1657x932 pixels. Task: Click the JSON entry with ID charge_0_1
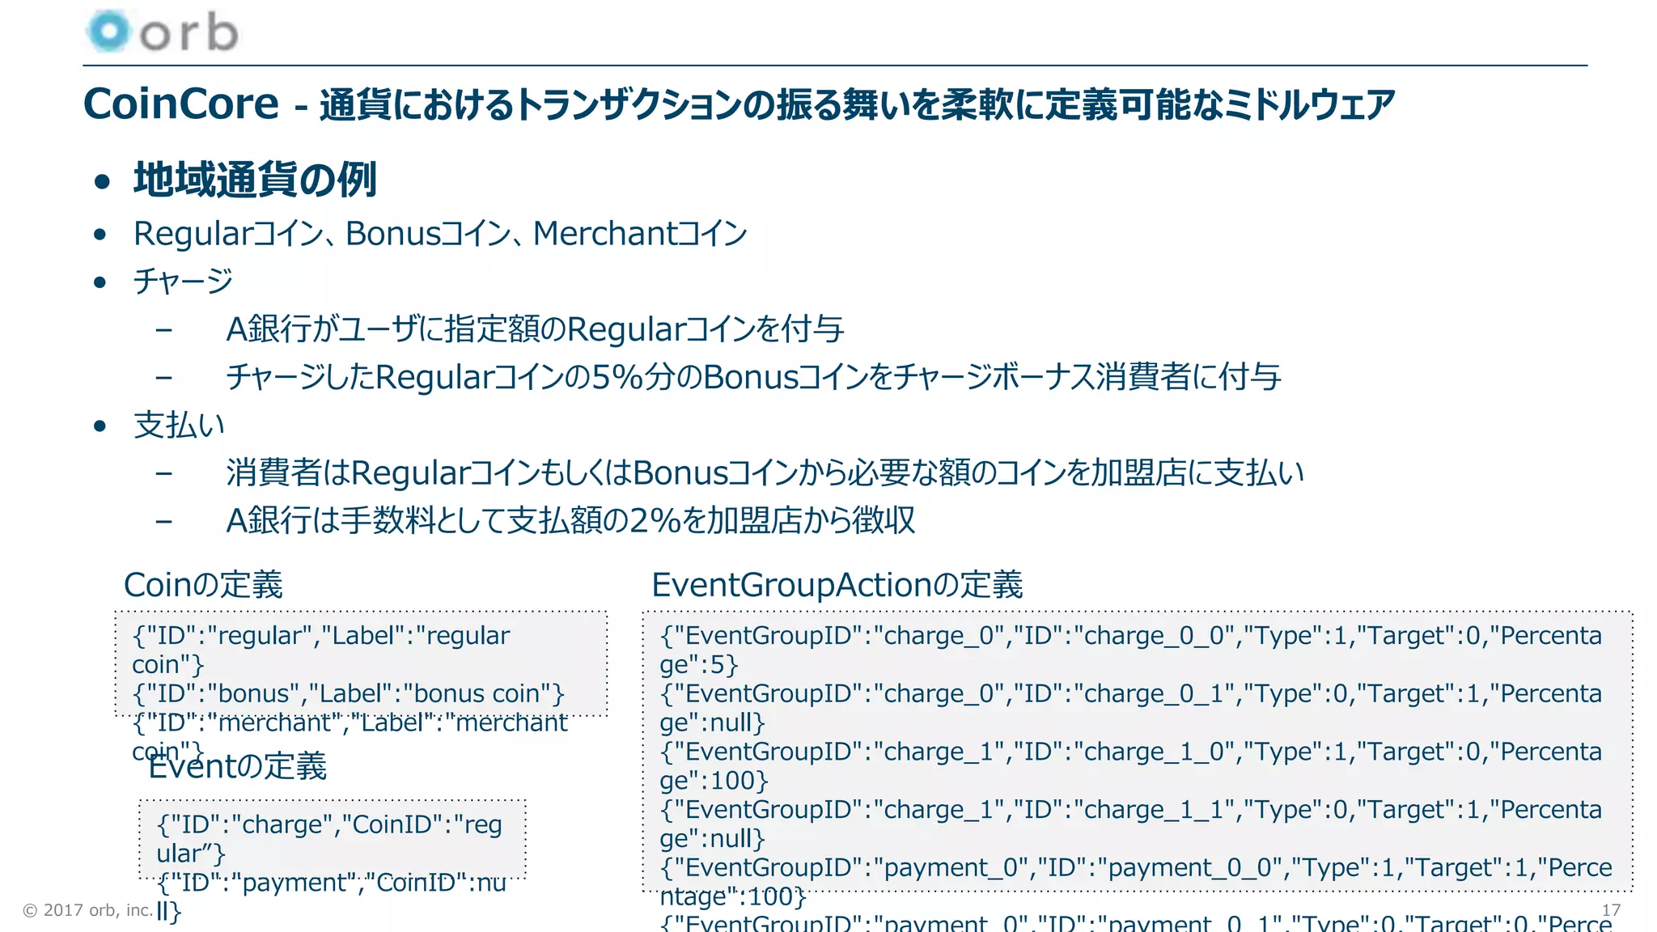pos(1130,708)
